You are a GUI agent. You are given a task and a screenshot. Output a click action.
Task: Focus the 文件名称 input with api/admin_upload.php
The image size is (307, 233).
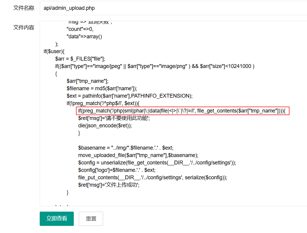[x=173, y=8]
